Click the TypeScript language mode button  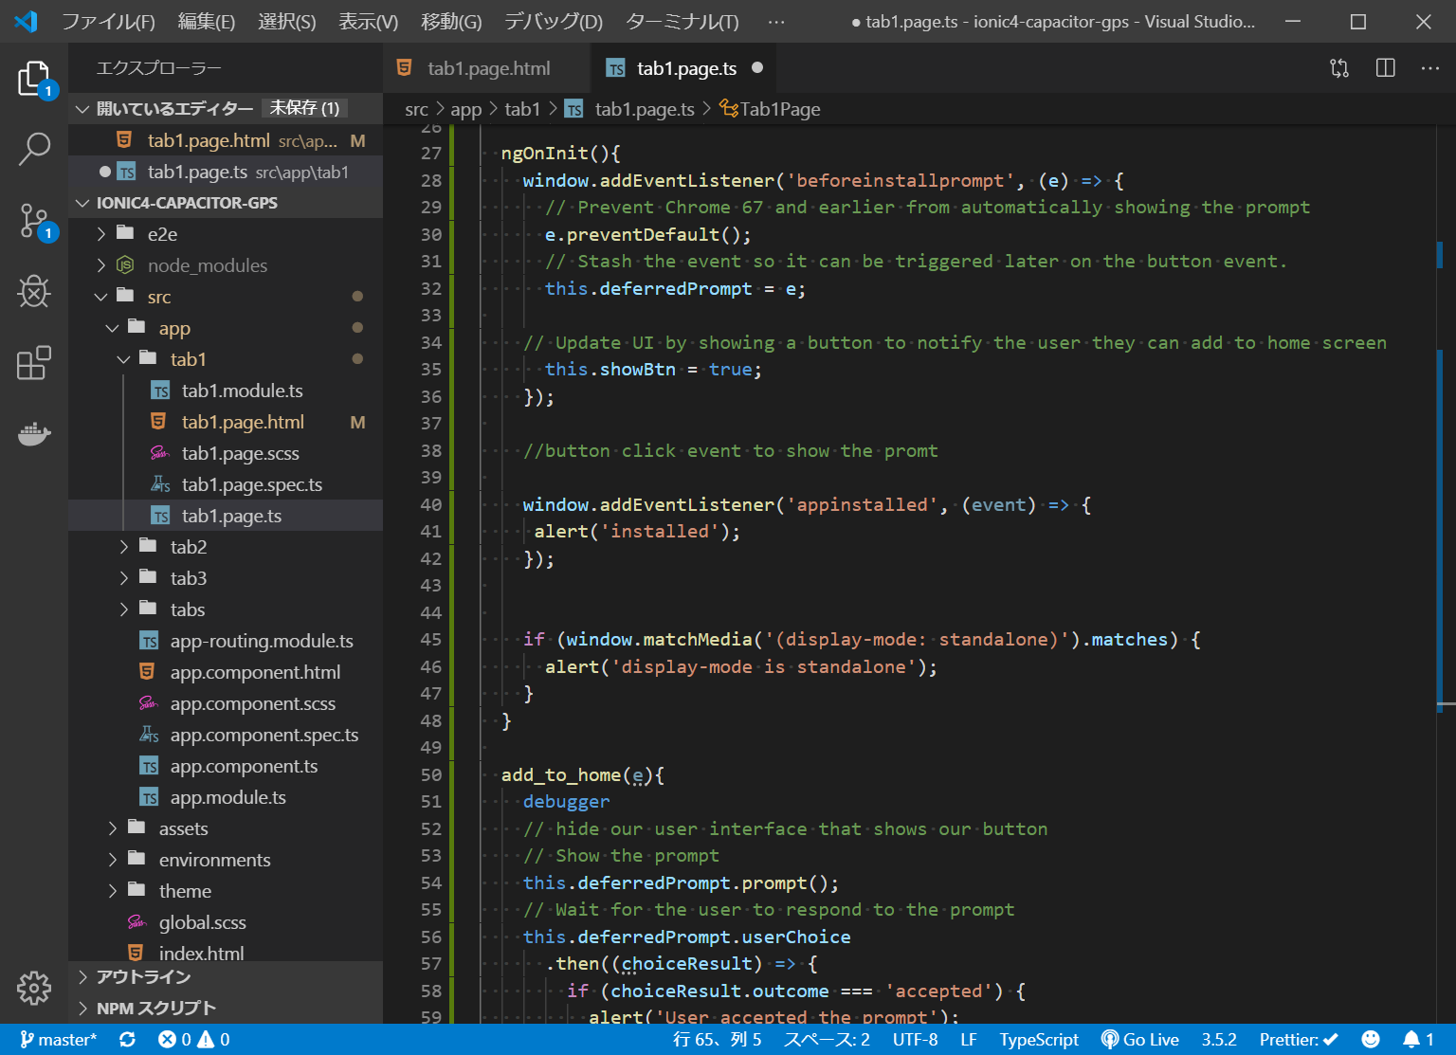(1038, 1040)
